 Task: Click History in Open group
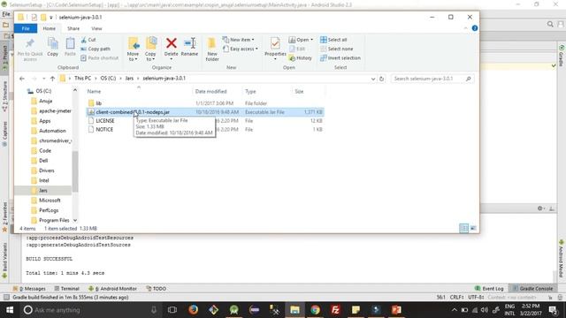coord(301,58)
